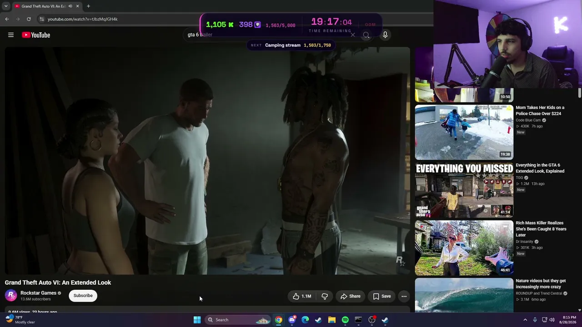The image size is (582, 327).
Task: Select the Grand Theft Auto VI tab
Action: coord(47,6)
